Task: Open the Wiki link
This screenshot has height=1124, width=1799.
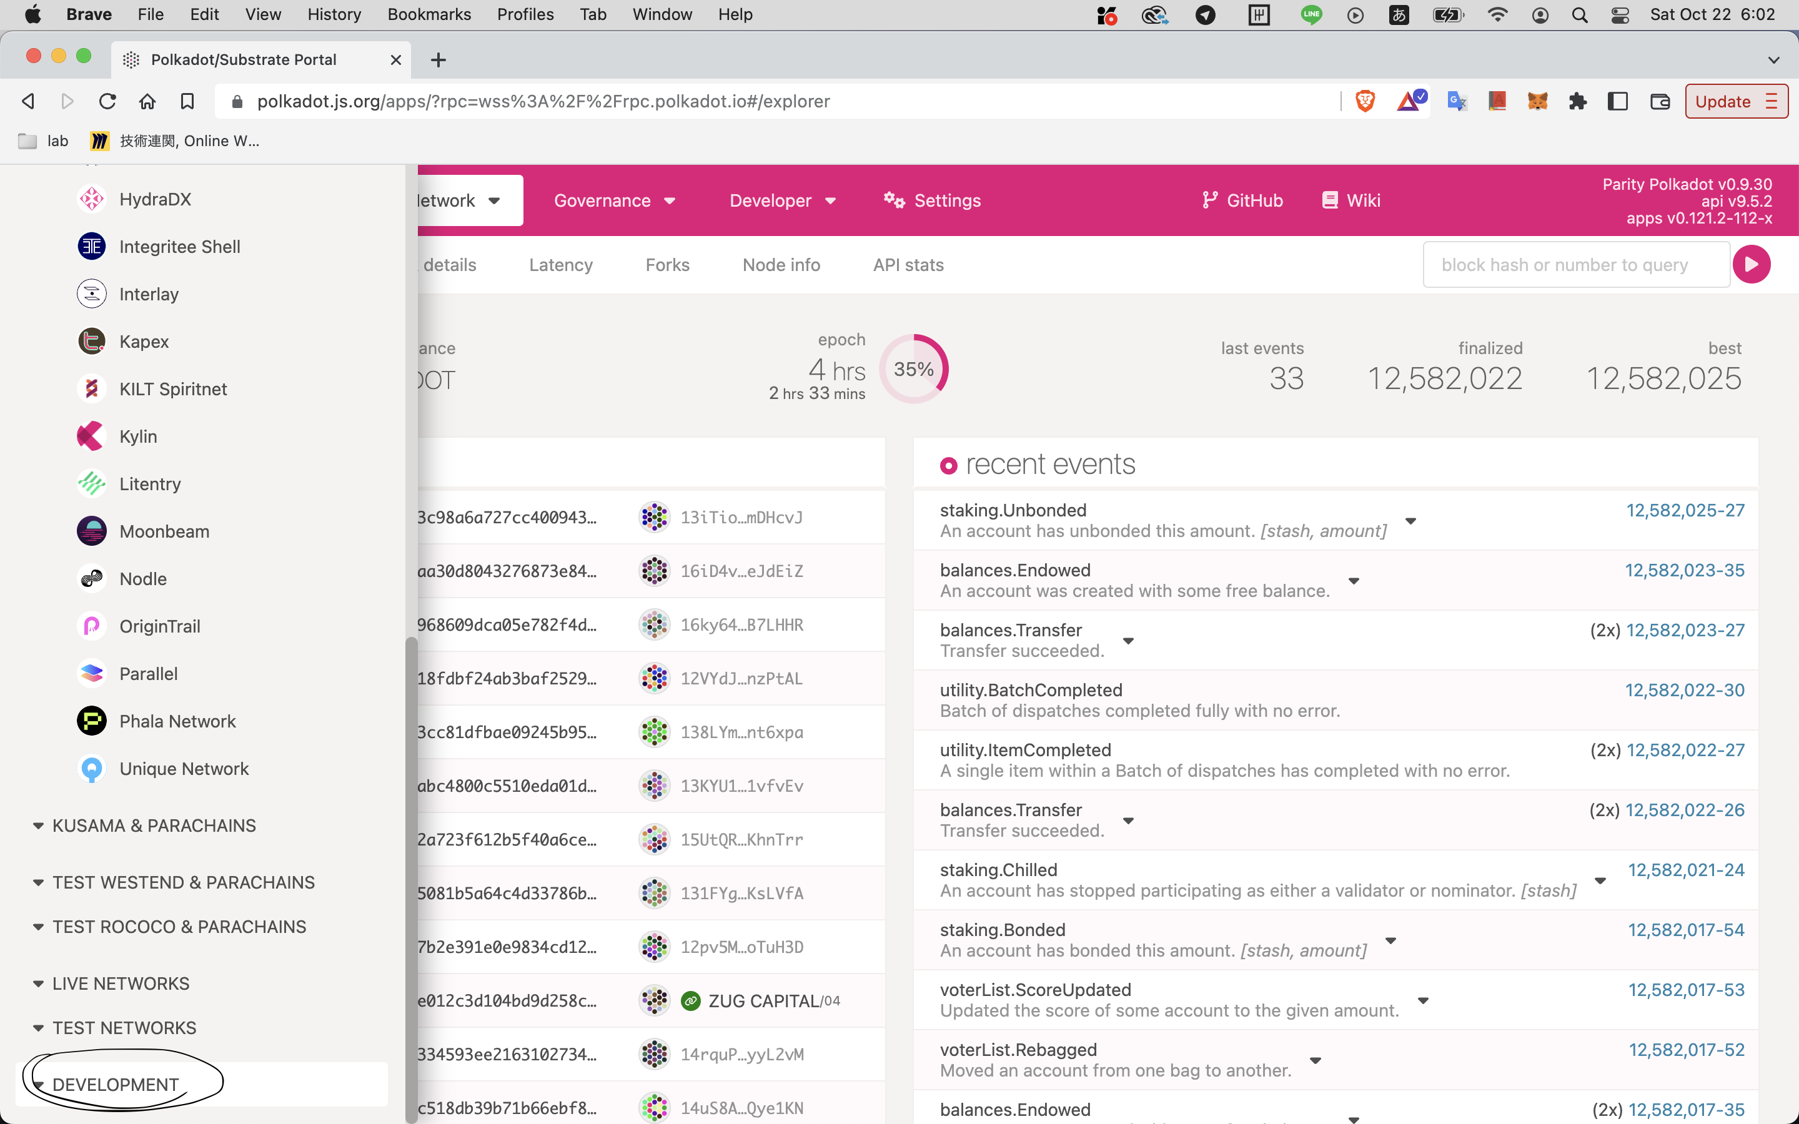Action: (1352, 200)
